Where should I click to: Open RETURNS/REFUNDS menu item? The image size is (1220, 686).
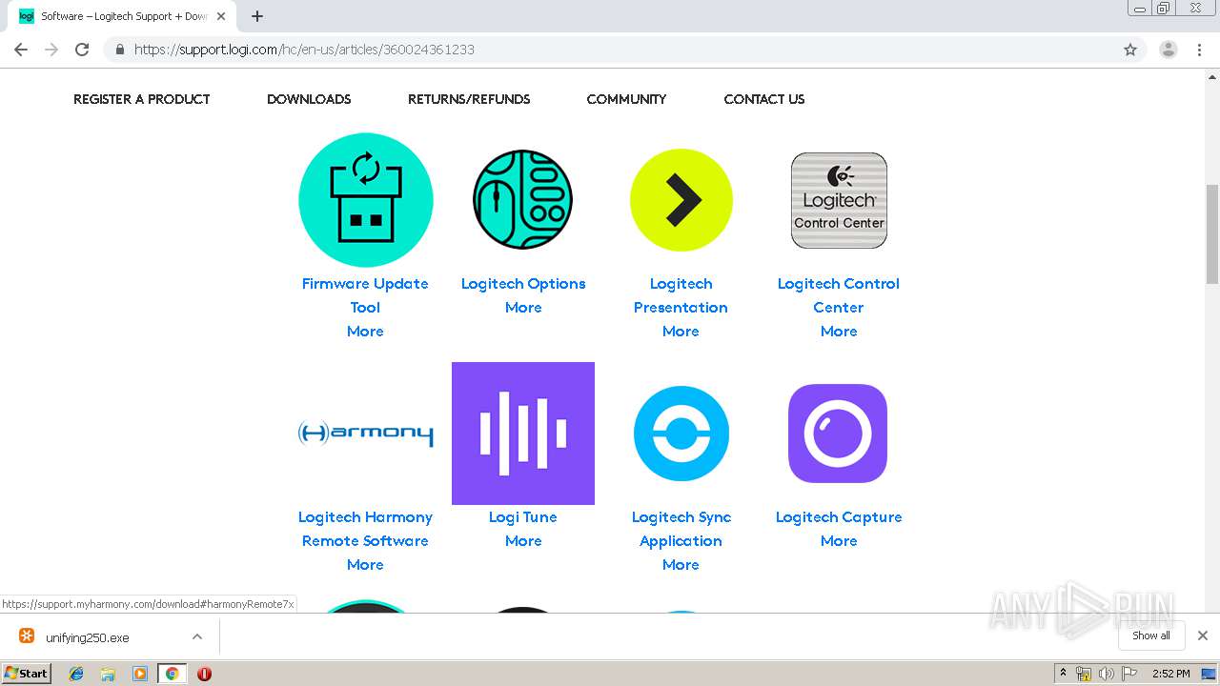[x=469, y=99]
